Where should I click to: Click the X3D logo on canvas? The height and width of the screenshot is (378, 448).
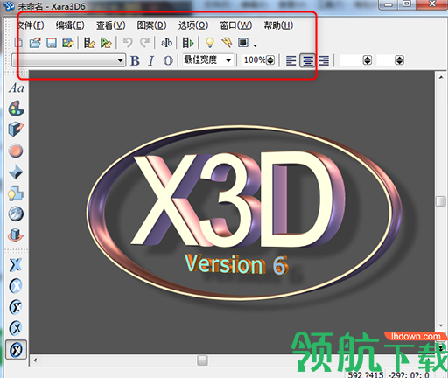pyautogui.click(x=239, y=199)
